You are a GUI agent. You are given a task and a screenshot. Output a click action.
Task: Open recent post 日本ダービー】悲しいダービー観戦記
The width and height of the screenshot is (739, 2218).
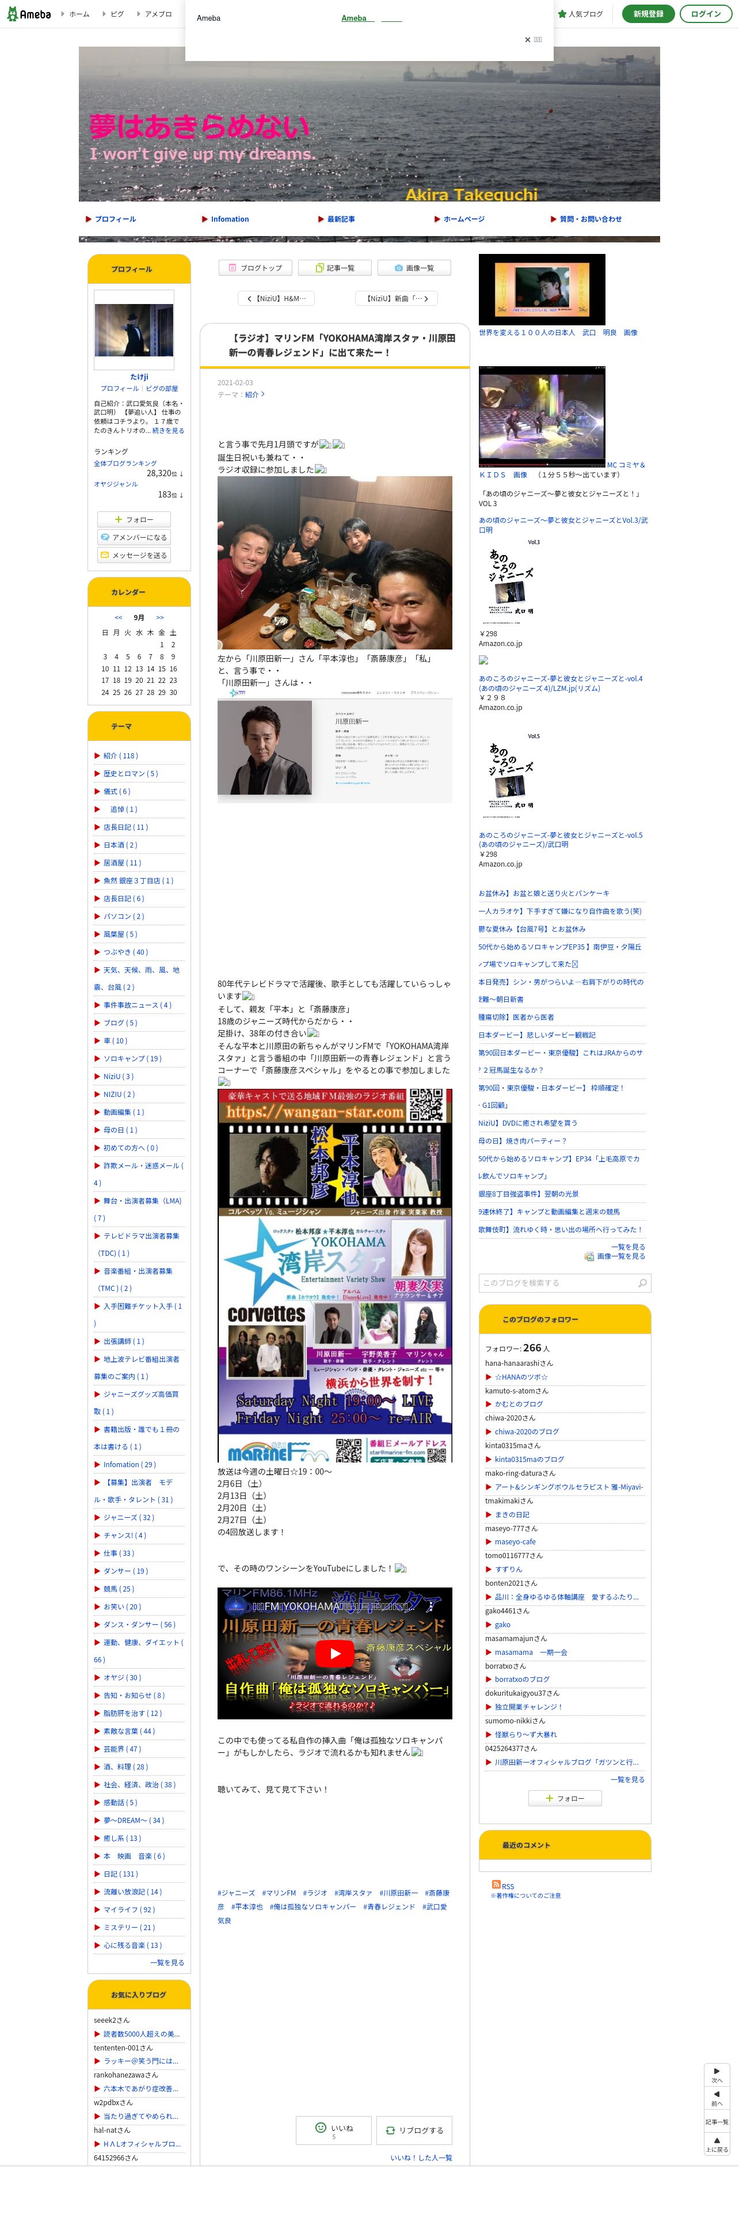tap(537, 1036)
